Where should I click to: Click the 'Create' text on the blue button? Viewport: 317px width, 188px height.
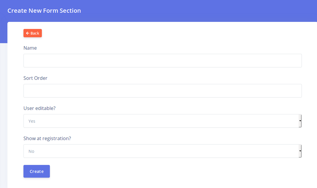point(37,171)
